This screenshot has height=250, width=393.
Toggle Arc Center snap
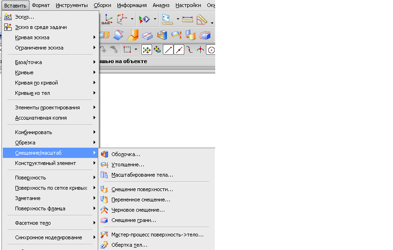coord(211,50)
